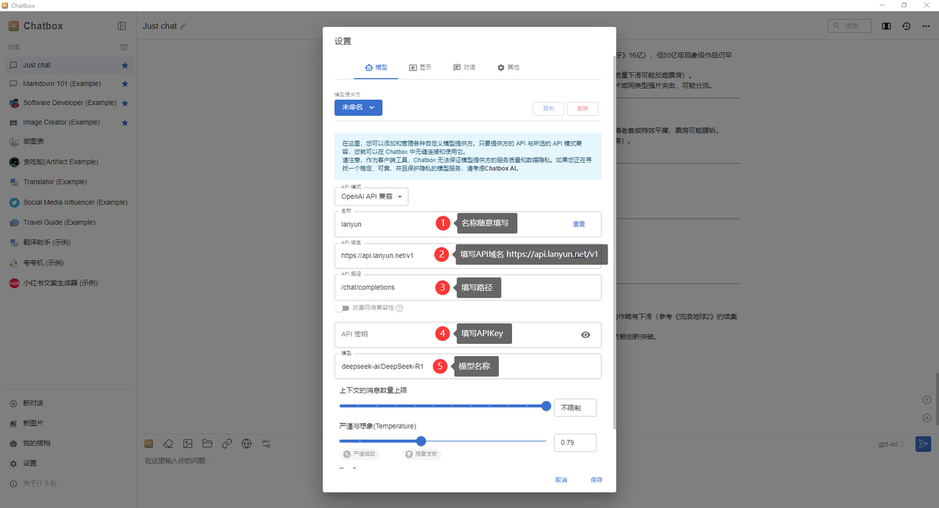This screenshot has width=939, height=508.
Task: Open the OpenAI API 兼容 mode dropdown
Action: [371, 196]
